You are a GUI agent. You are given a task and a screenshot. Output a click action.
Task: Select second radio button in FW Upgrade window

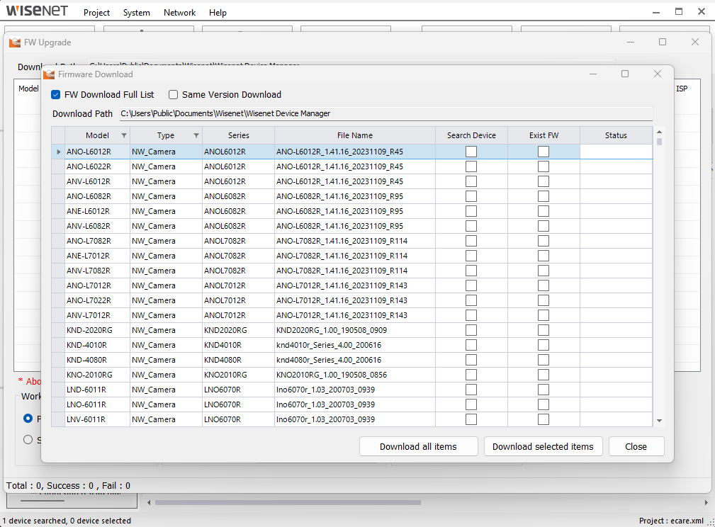click(x=28, y=439)
